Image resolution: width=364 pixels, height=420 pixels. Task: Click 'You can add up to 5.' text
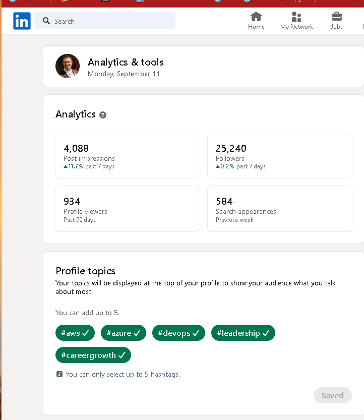pos(87,313)
